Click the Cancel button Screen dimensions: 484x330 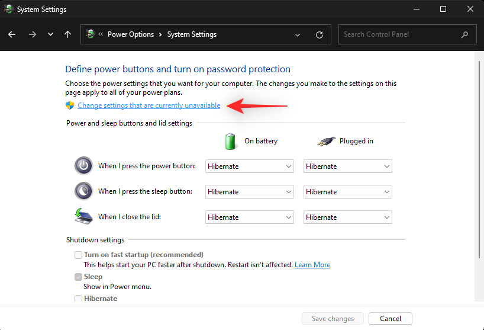pos(391,319)
